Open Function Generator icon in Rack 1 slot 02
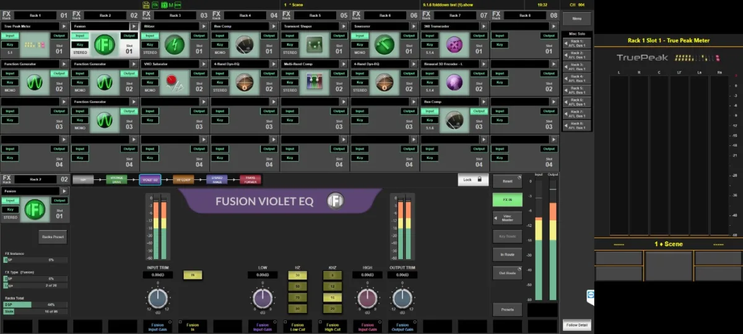The height and width of the screenshot is (334, 743). pos(33,82)
